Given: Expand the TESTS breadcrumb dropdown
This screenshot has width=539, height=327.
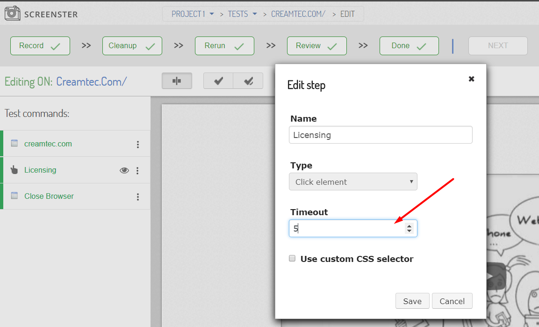Looking at the screenshot, I should (x=255, y=14).
